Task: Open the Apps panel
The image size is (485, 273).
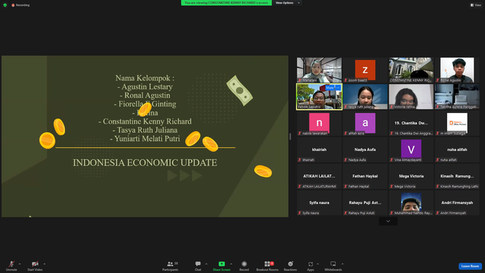Action: 311,265
